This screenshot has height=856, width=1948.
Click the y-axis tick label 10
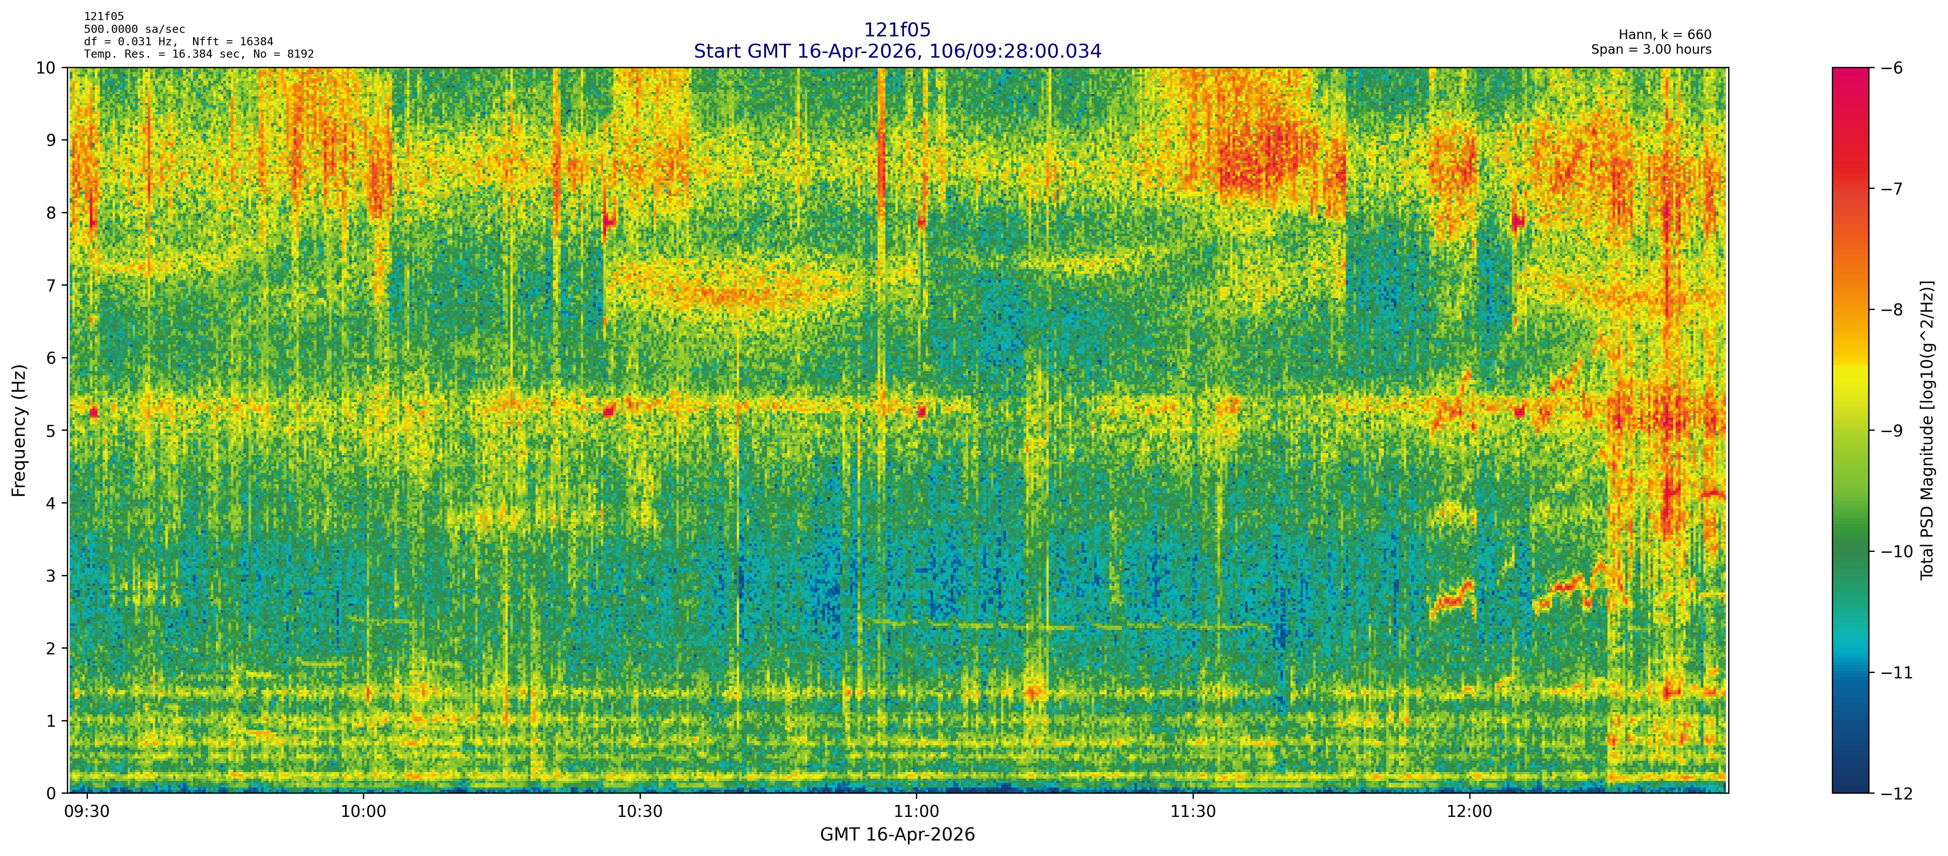46,68
